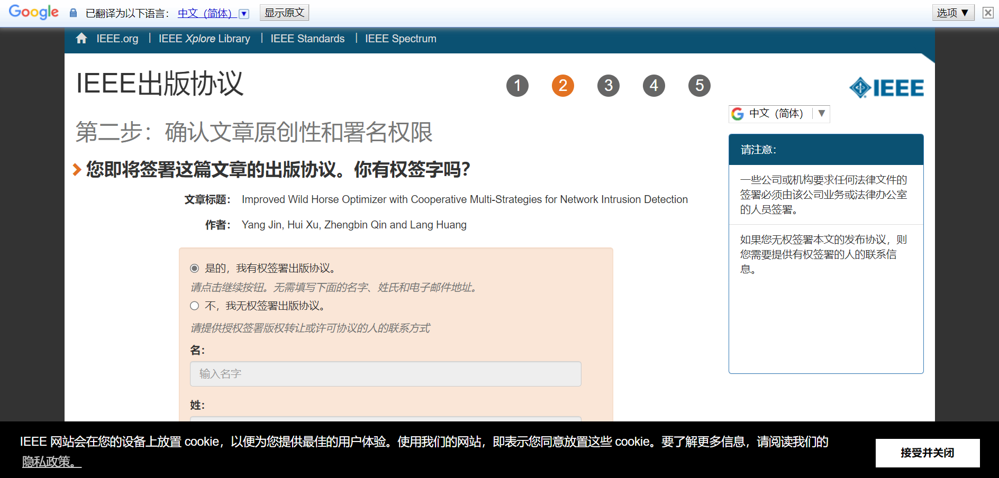
Task: Click the article title text "Improved Wild Horse Optimizer..."
Action: tap(465, 199)
